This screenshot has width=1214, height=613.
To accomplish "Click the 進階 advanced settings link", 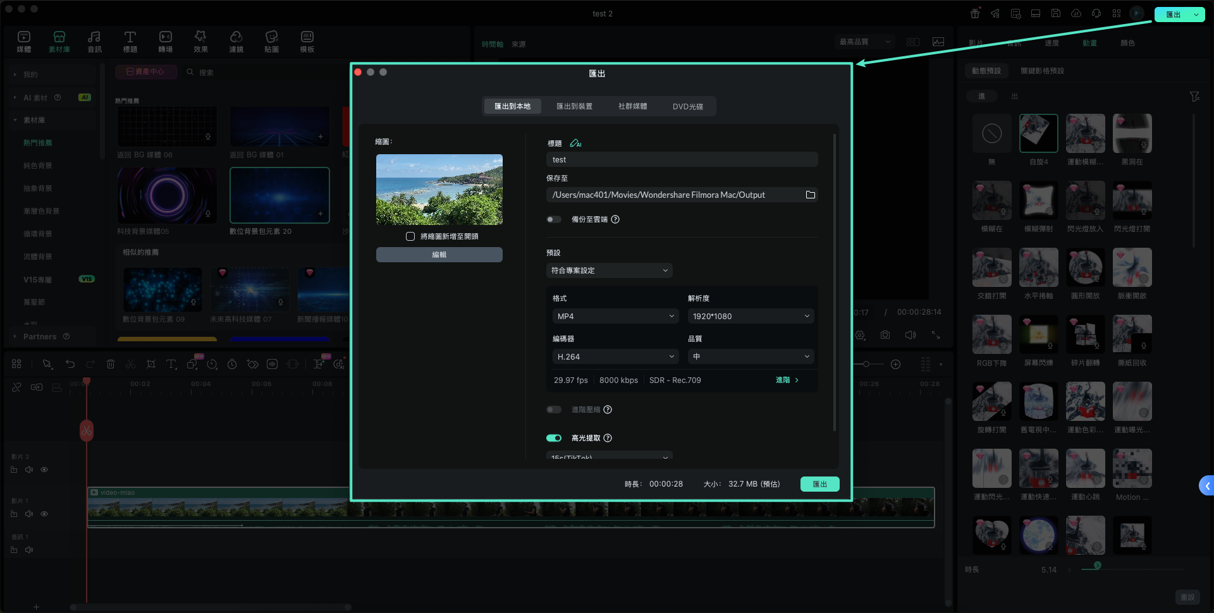I will point(787,380).
